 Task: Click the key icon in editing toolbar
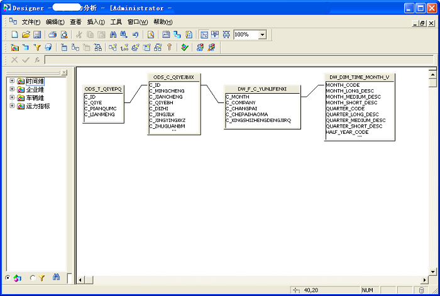169,47
